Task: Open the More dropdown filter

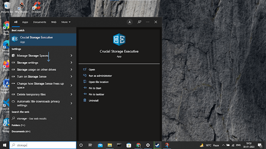Action: tap(66, 22)
